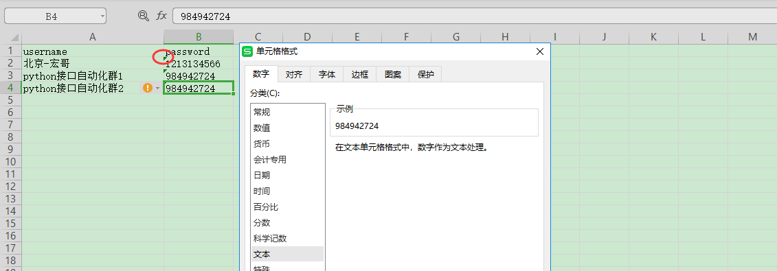Select column L header

tap(703, 37)
